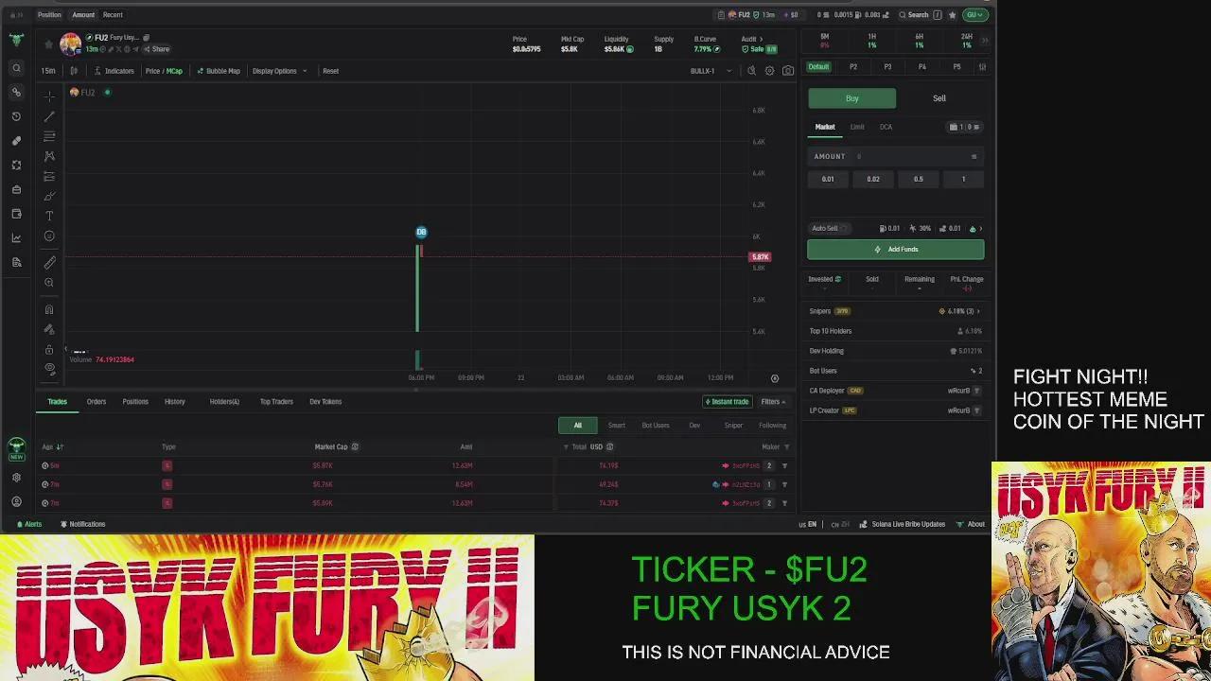Toggle the Price / MCap chart mode
This screenshot has height=681, width=1211.
164,71
